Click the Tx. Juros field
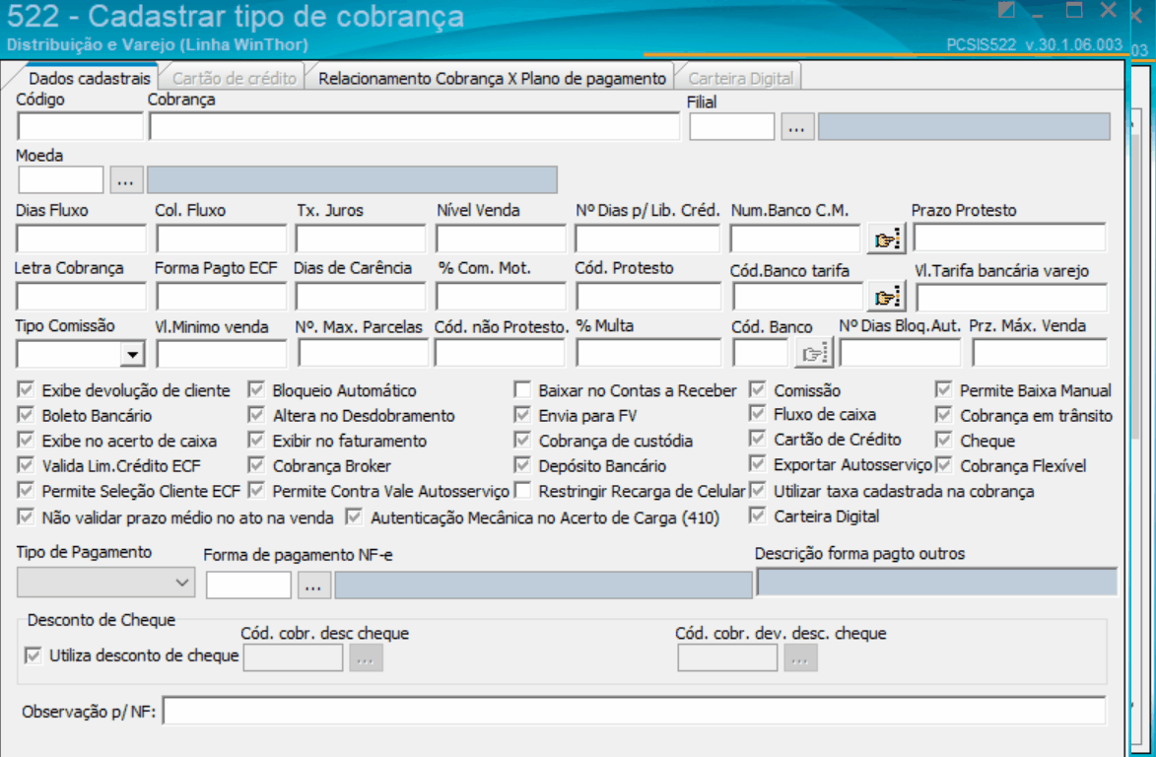 361,240
